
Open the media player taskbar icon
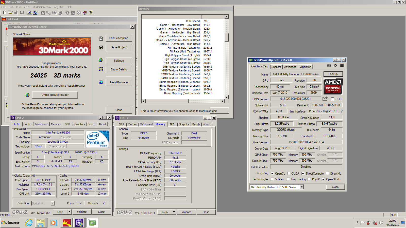tap(53, 223)
